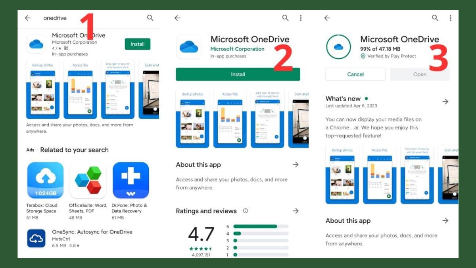Screen dimensions: 476x268
Task: Open Backup photos screenshot in search results
Action: [43, 89]
